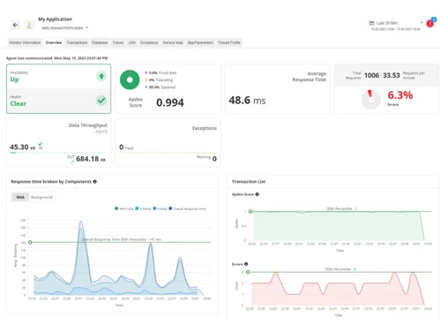
Task: Click the errors pie chart icon
Action: 371,100
